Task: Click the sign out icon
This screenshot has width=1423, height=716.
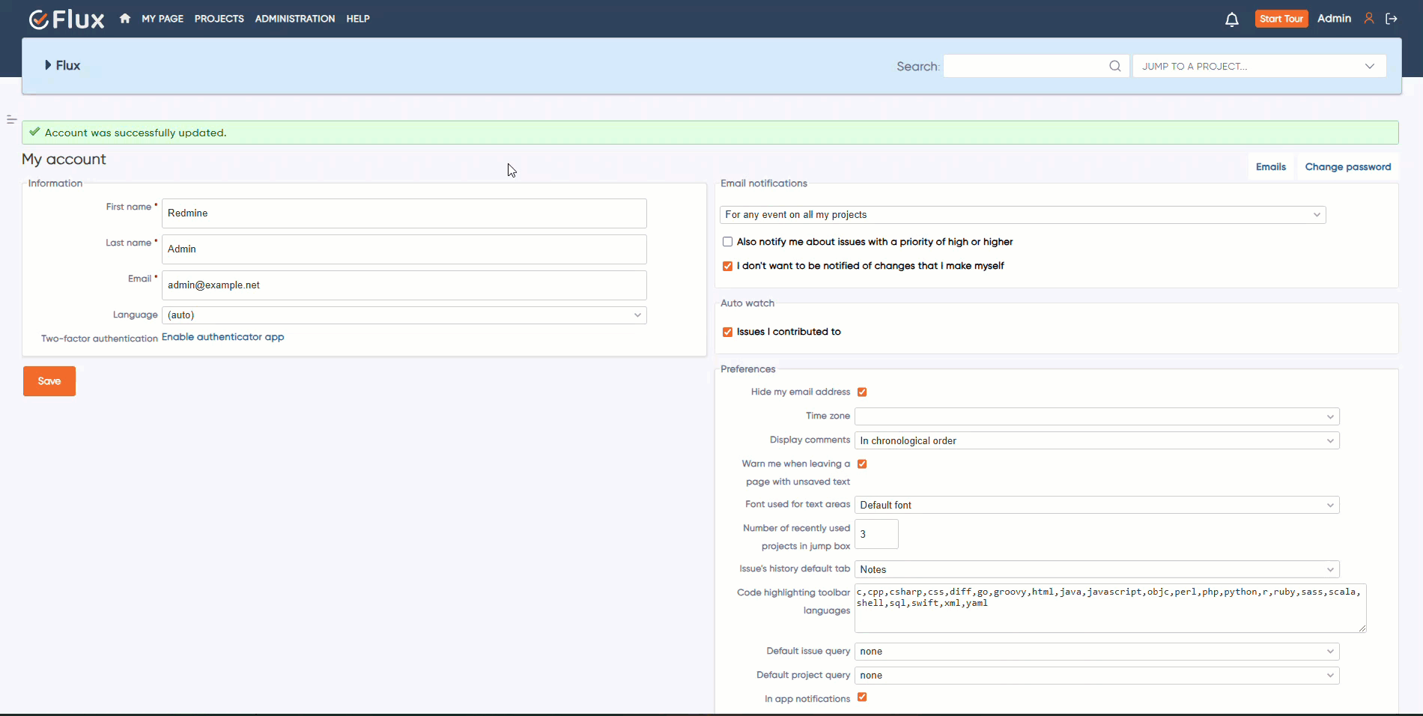Action: coord(1392,19)
